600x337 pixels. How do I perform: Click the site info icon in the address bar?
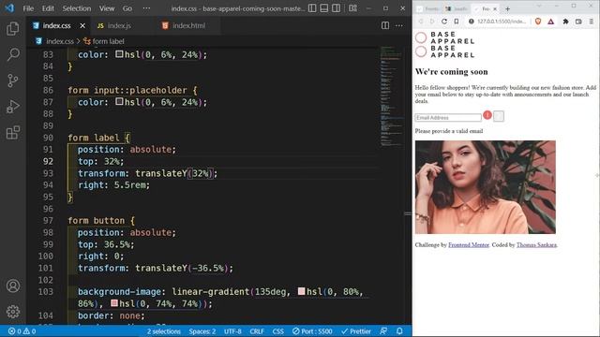[471, 22]
